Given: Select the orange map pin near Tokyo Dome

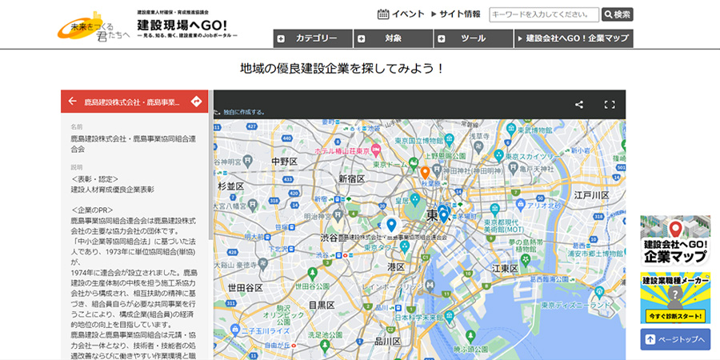Looking at the screenshot, I should 425,172.
